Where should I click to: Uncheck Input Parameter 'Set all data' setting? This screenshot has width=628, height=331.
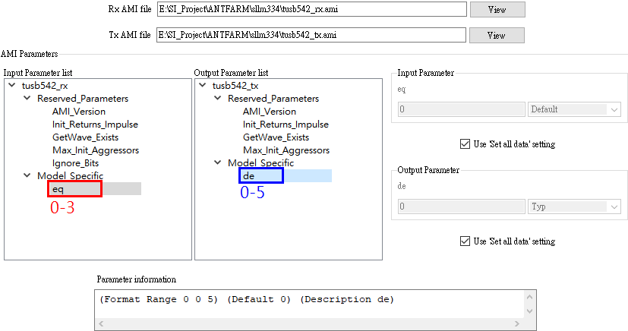click(x=465, y=144)
